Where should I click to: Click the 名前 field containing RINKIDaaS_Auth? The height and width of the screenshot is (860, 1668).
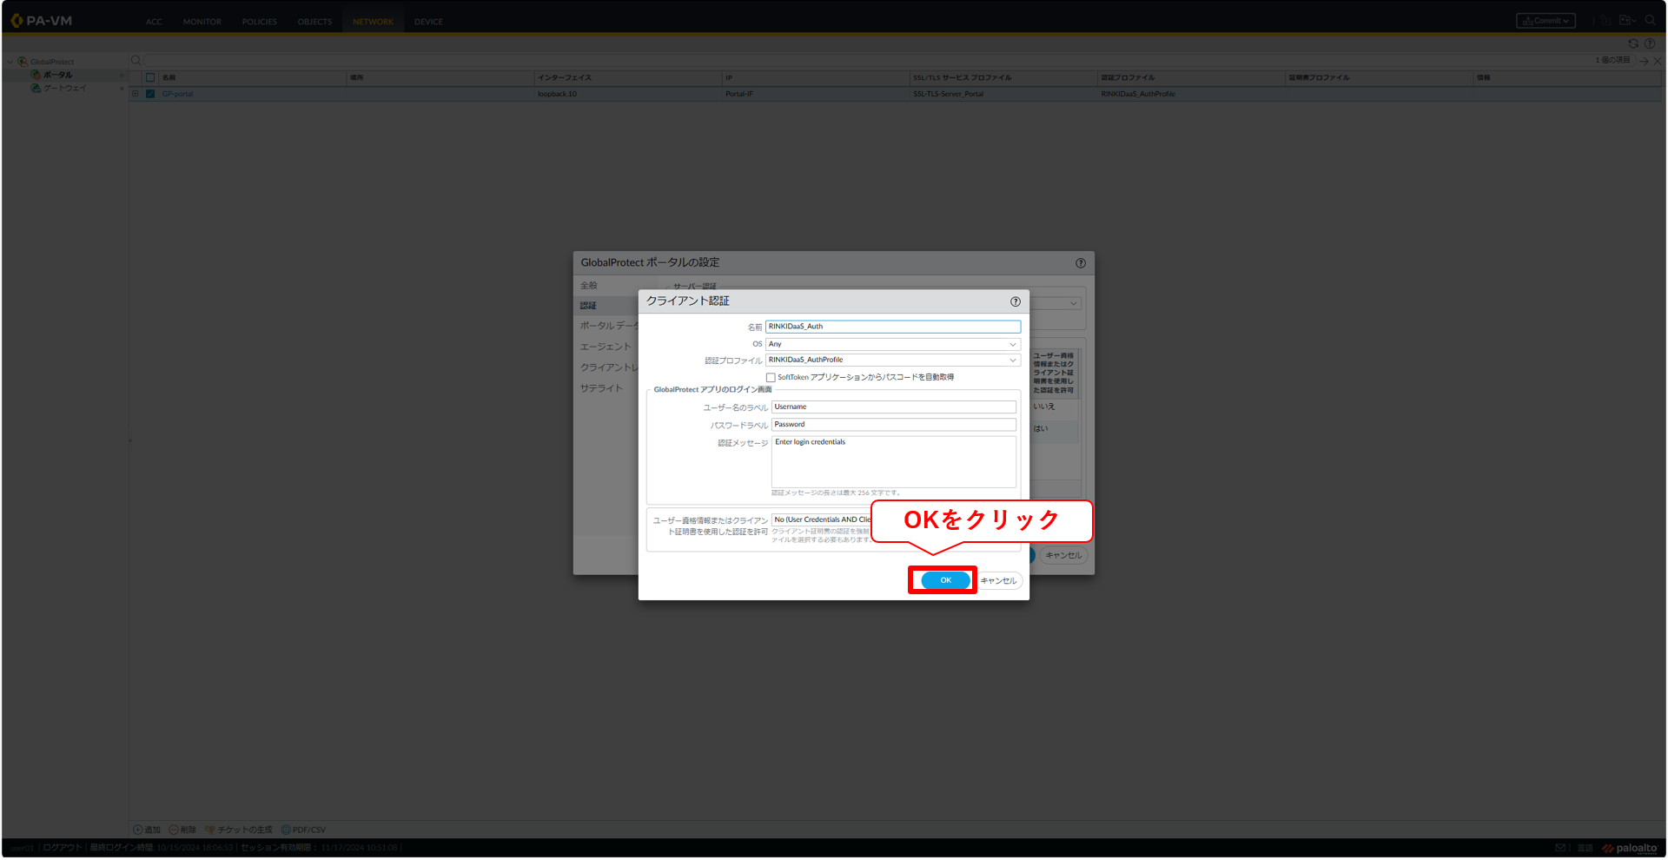[x=892, y=327]
